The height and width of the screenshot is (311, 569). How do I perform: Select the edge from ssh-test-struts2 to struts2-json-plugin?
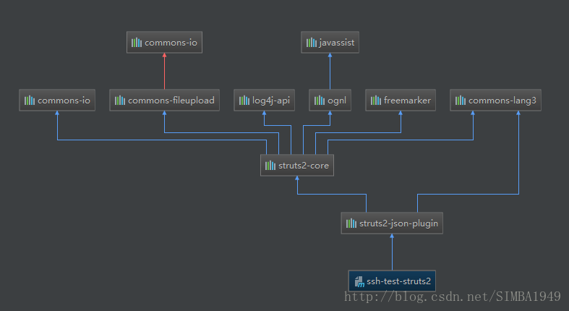[392, 252]
